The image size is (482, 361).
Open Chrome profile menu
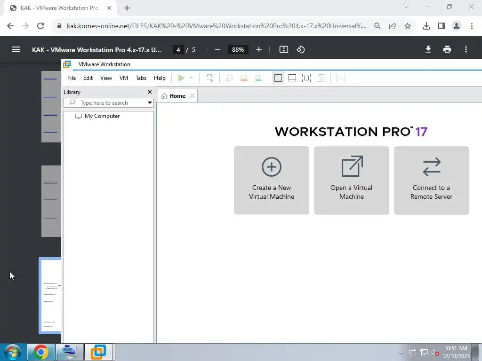457,26
